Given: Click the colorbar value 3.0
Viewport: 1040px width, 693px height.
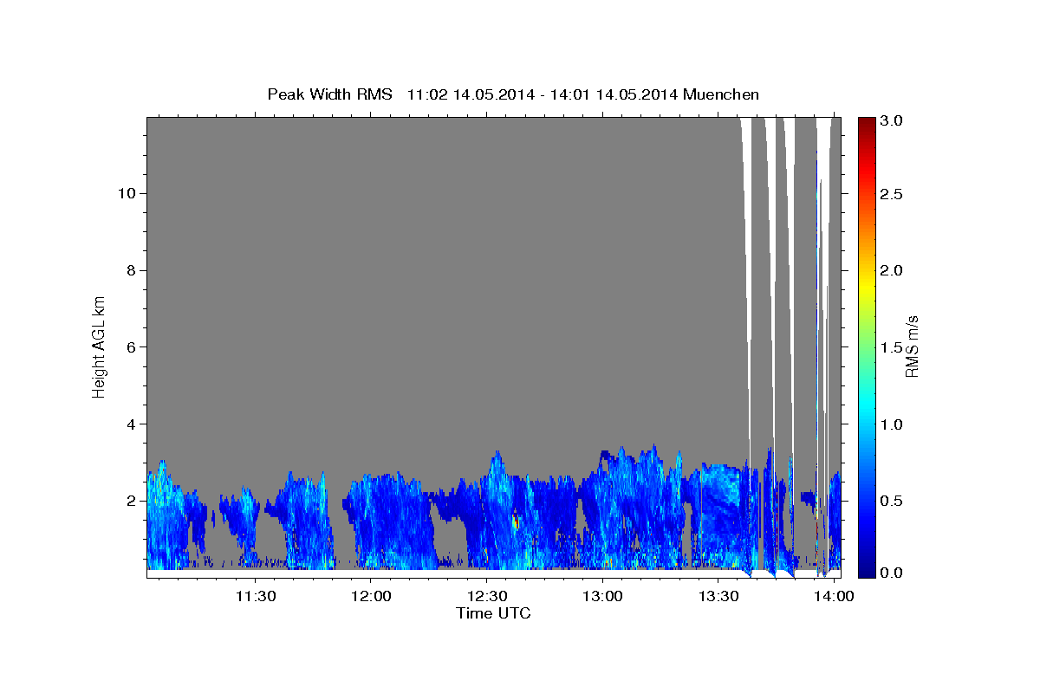Looking at the screenshot, I should (x=892, y=121).
